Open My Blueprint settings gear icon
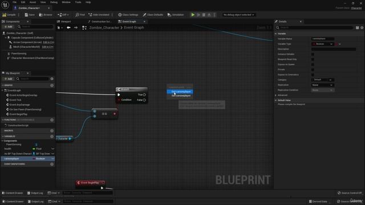Screen dimensions: 365x205 click(52, 79)
